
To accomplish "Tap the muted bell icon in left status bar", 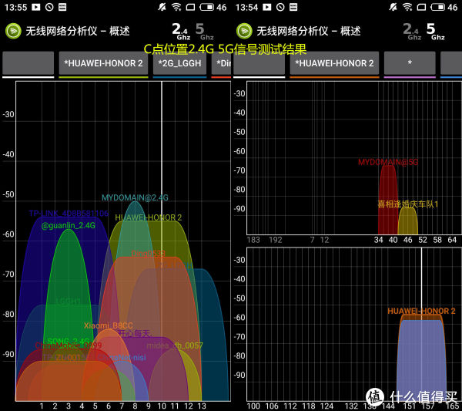I will pyautogui.click(x=162, y=7).
